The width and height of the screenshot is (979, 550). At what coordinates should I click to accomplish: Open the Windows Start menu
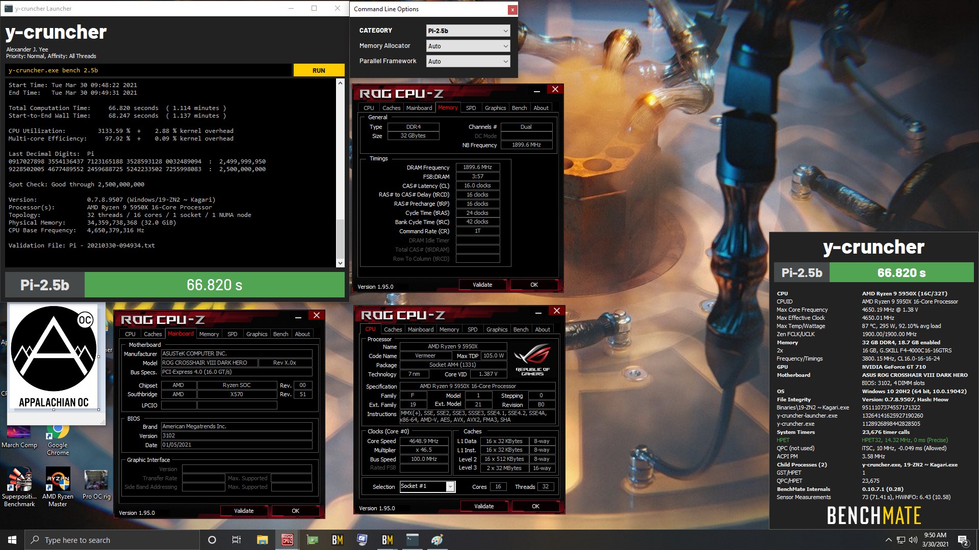click(12, 540)
